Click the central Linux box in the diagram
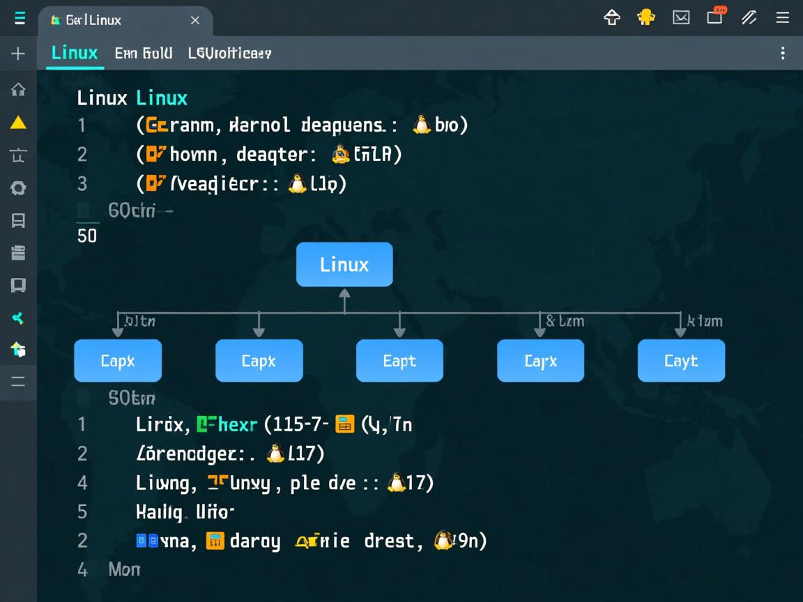This screenshot has width=803, height=602. (344, 265)
